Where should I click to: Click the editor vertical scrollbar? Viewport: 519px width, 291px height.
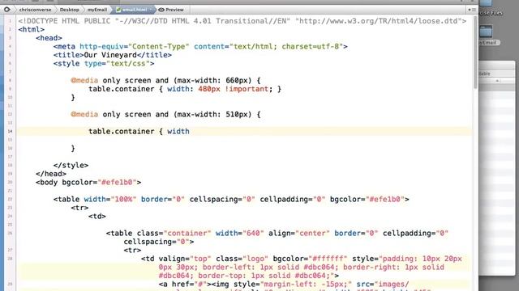click(x=475, y=53)
